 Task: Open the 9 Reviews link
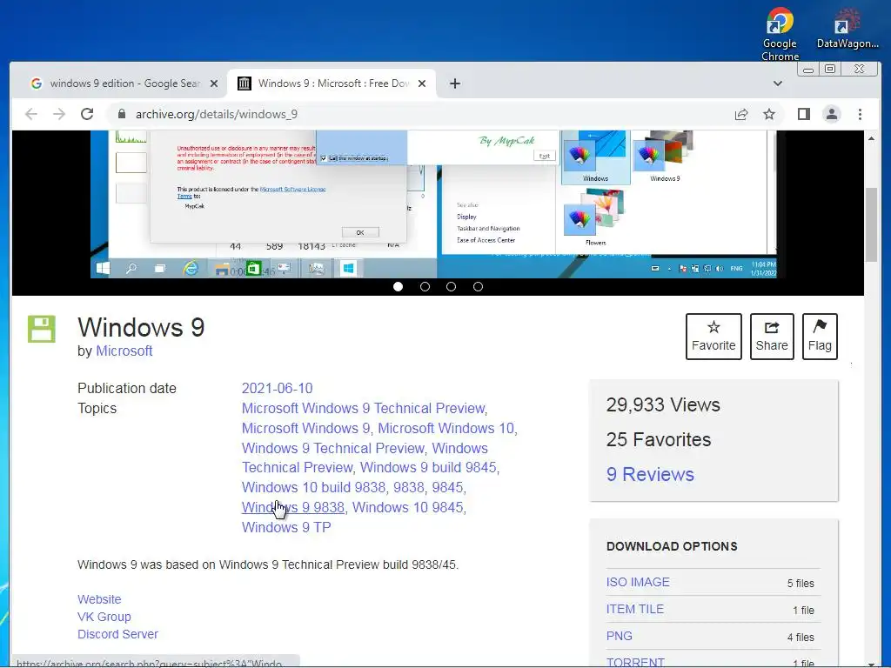649,474
